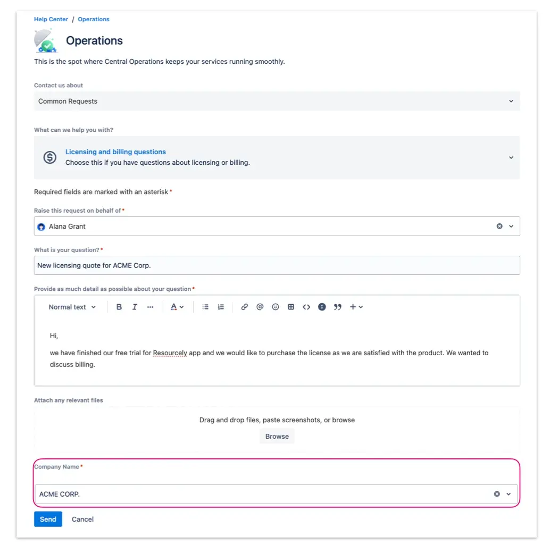The height and width of the screenshot is (553, 550).
Task: Clear Alana Grant from the behalf field
Action: click(499, 226)
